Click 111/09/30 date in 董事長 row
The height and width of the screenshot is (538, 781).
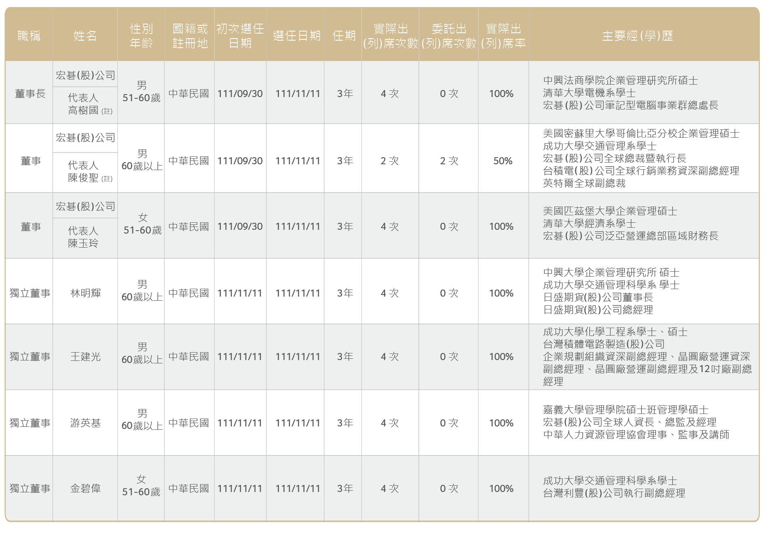pos(240,94)
